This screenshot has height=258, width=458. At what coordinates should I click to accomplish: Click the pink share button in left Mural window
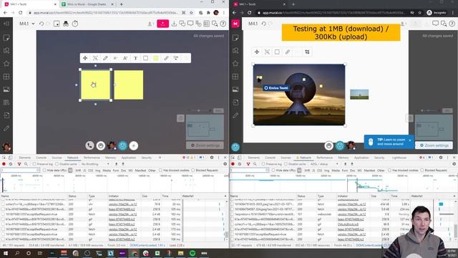162,24
